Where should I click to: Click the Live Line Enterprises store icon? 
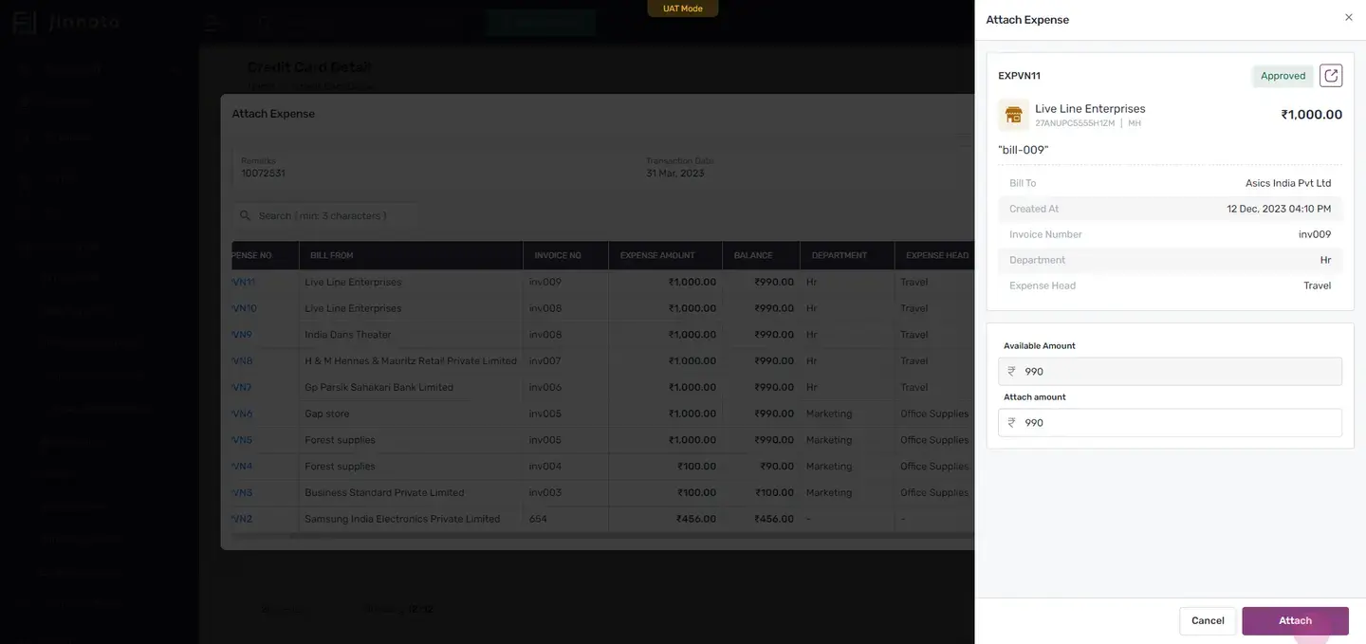pyautogui.click(x=1013, y=115)
